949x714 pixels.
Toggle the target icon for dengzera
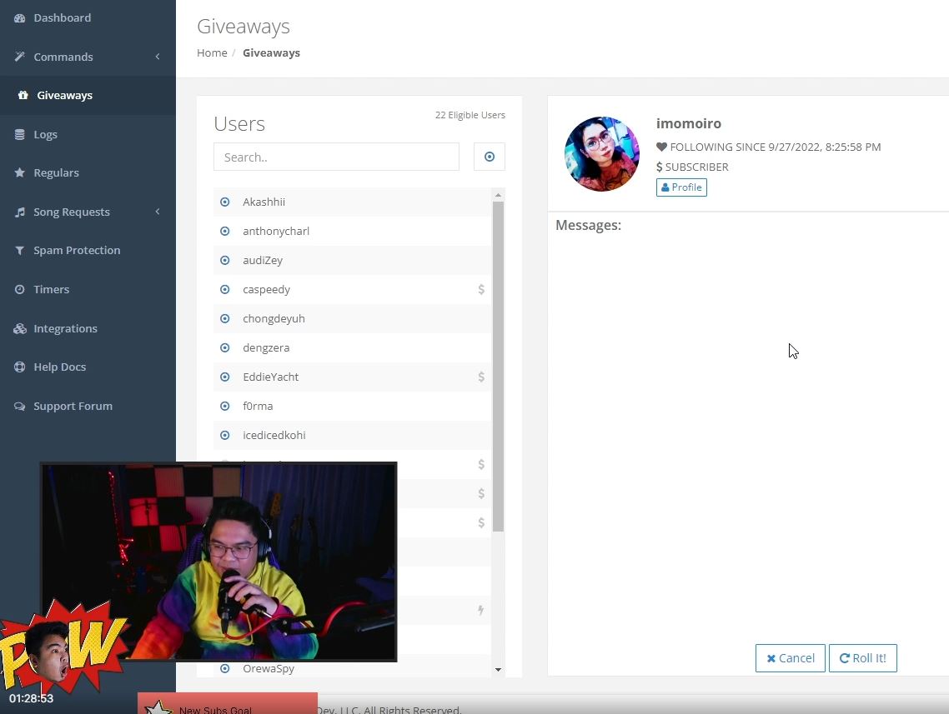coord(225,347)
